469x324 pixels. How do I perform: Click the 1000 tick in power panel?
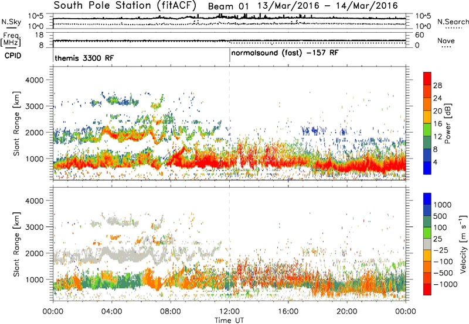[34, 158]
